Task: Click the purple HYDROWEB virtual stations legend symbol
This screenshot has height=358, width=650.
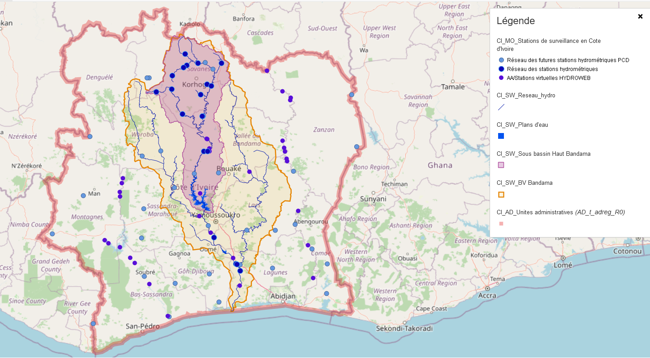Action: click(x=501, y=78)
